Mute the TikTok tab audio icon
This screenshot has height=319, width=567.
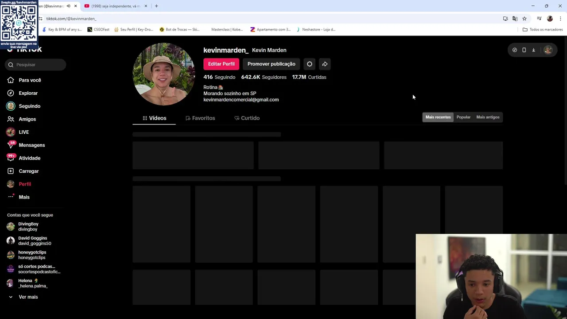[68, 6]
